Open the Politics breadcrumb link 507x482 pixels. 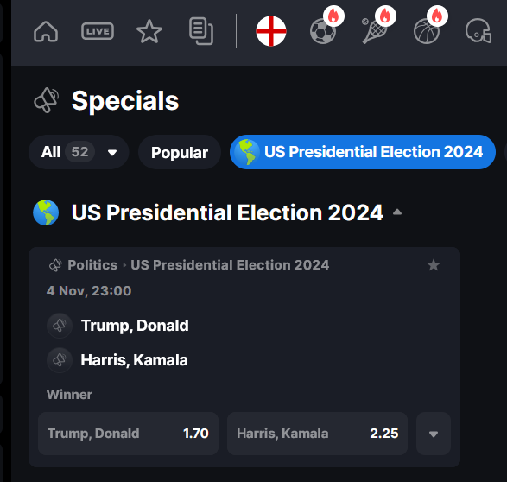(x=92, y=265)
